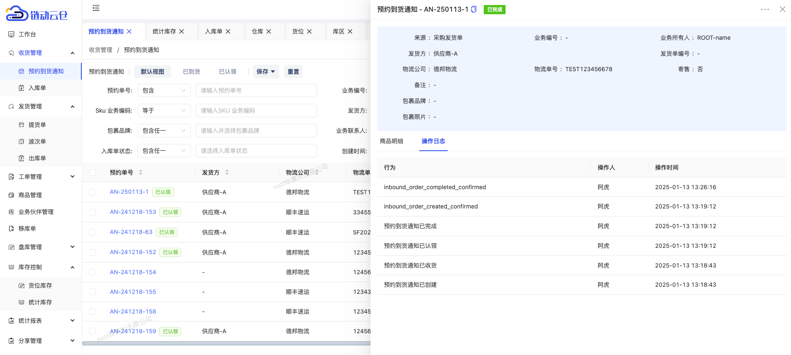The width and height of the screenshot is (791, 355).
Task: Expand the 保存 dropdown button
Action: pyautogui.click(x=266, y=72)
